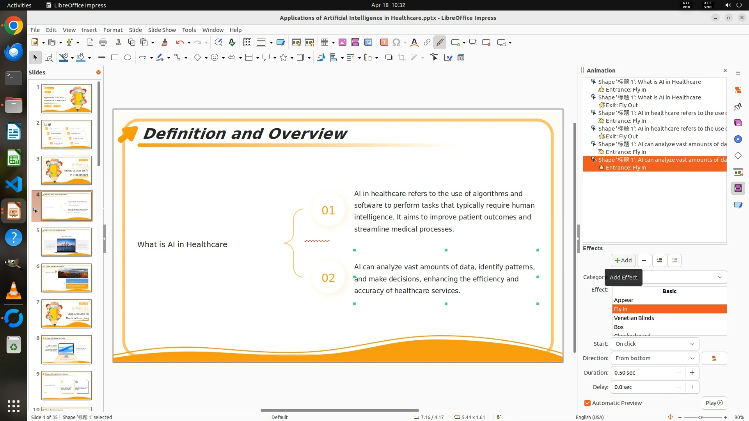Image resolution: width=749 pixels, height=421 pixels.
Task: Click the Insert Text Box icon
Action: (384, 42)
